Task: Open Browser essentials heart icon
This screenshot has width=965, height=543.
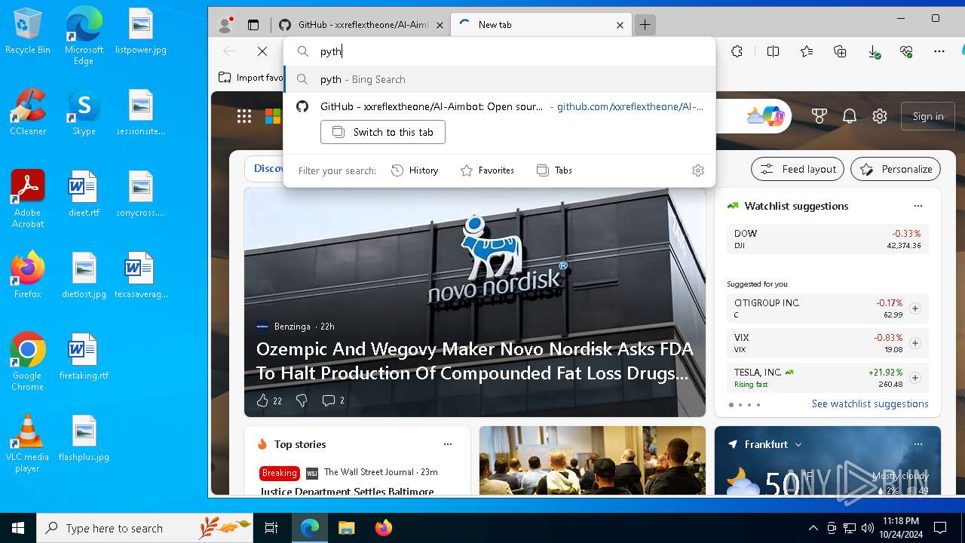Action: [x=906, y=51]
